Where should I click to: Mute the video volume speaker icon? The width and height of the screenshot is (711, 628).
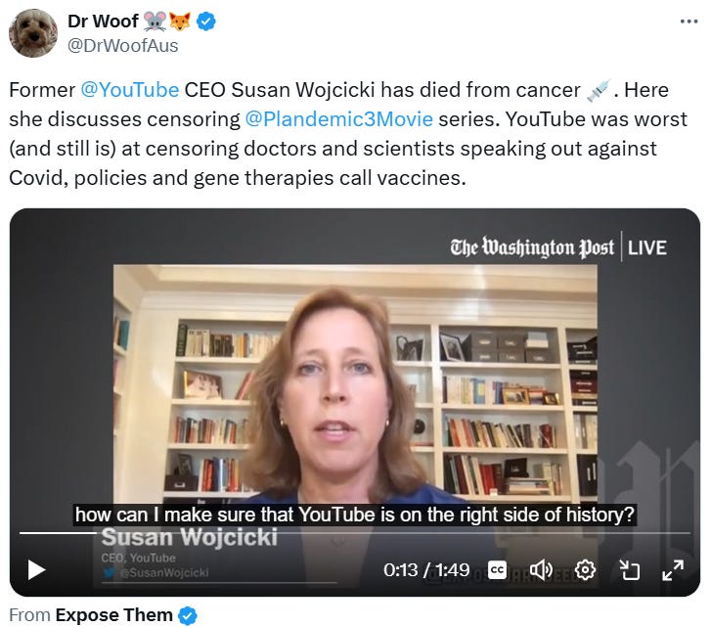click(x=541, y=570)
